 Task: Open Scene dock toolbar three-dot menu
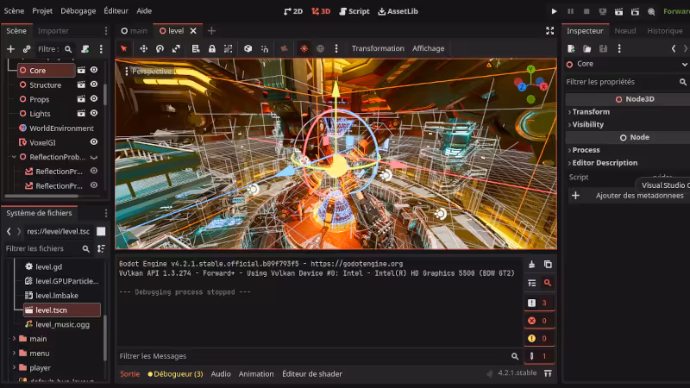(101, 49)
